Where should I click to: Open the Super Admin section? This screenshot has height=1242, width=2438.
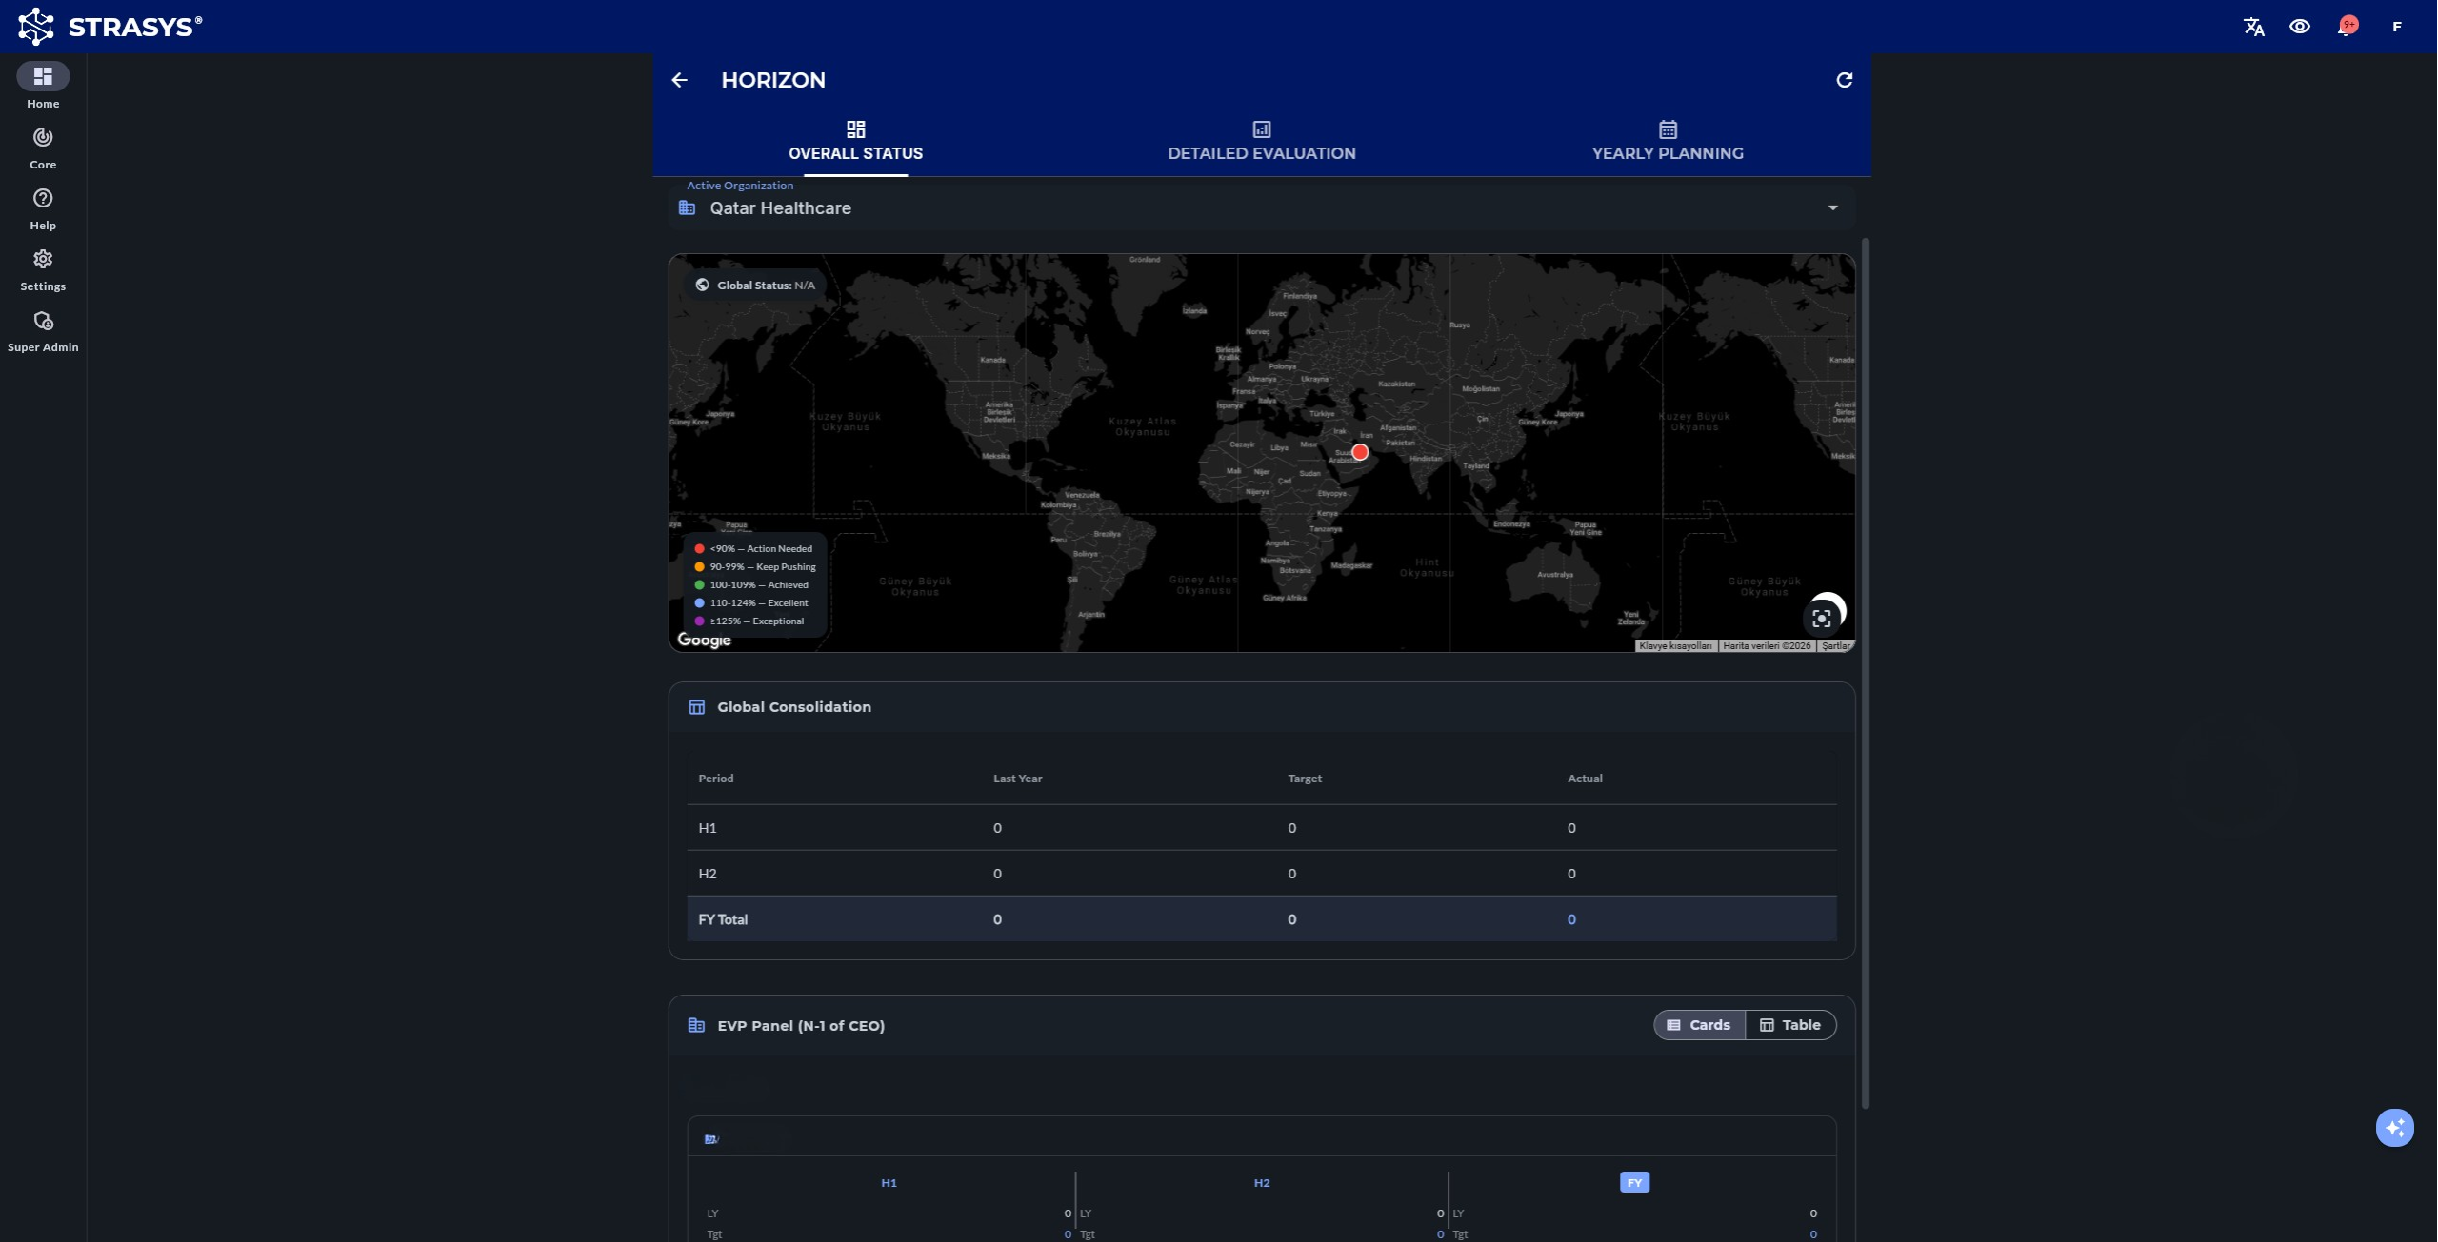[x=43, y=322]
